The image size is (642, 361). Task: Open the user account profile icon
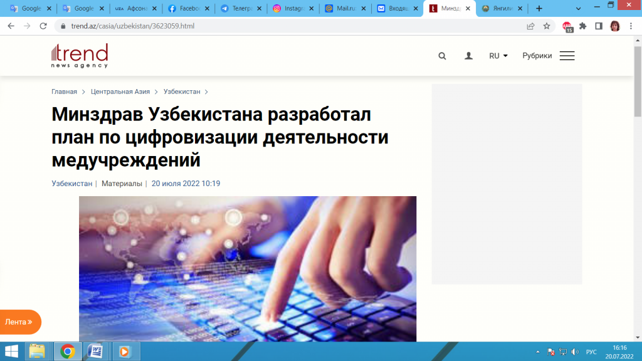[x=468, y=56]
